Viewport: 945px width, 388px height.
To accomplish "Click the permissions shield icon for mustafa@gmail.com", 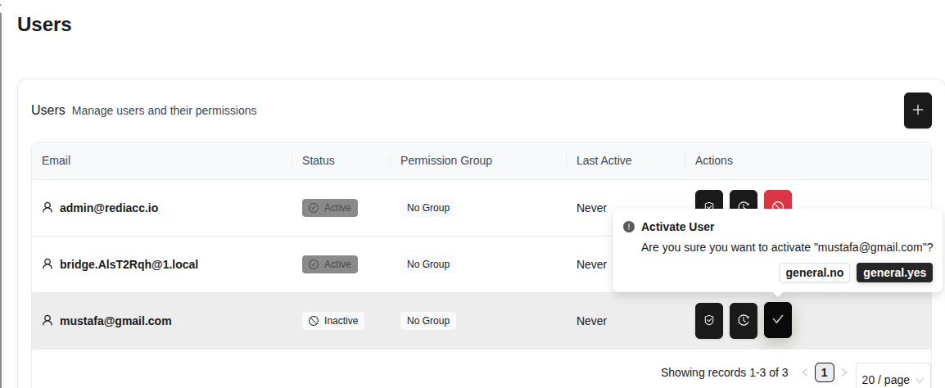I will click(x=709, y=320).
